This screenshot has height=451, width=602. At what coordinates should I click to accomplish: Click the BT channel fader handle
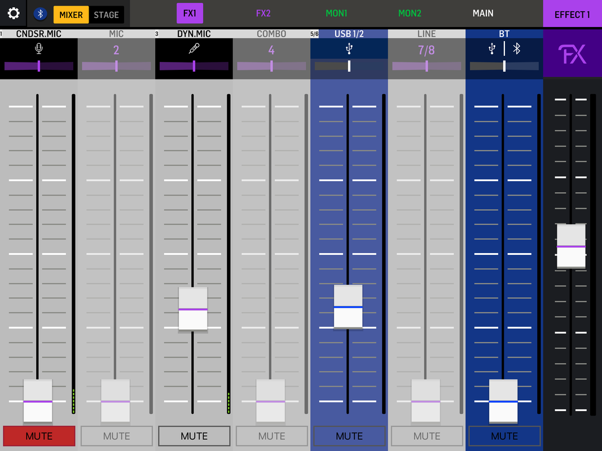tap(503, 401)
